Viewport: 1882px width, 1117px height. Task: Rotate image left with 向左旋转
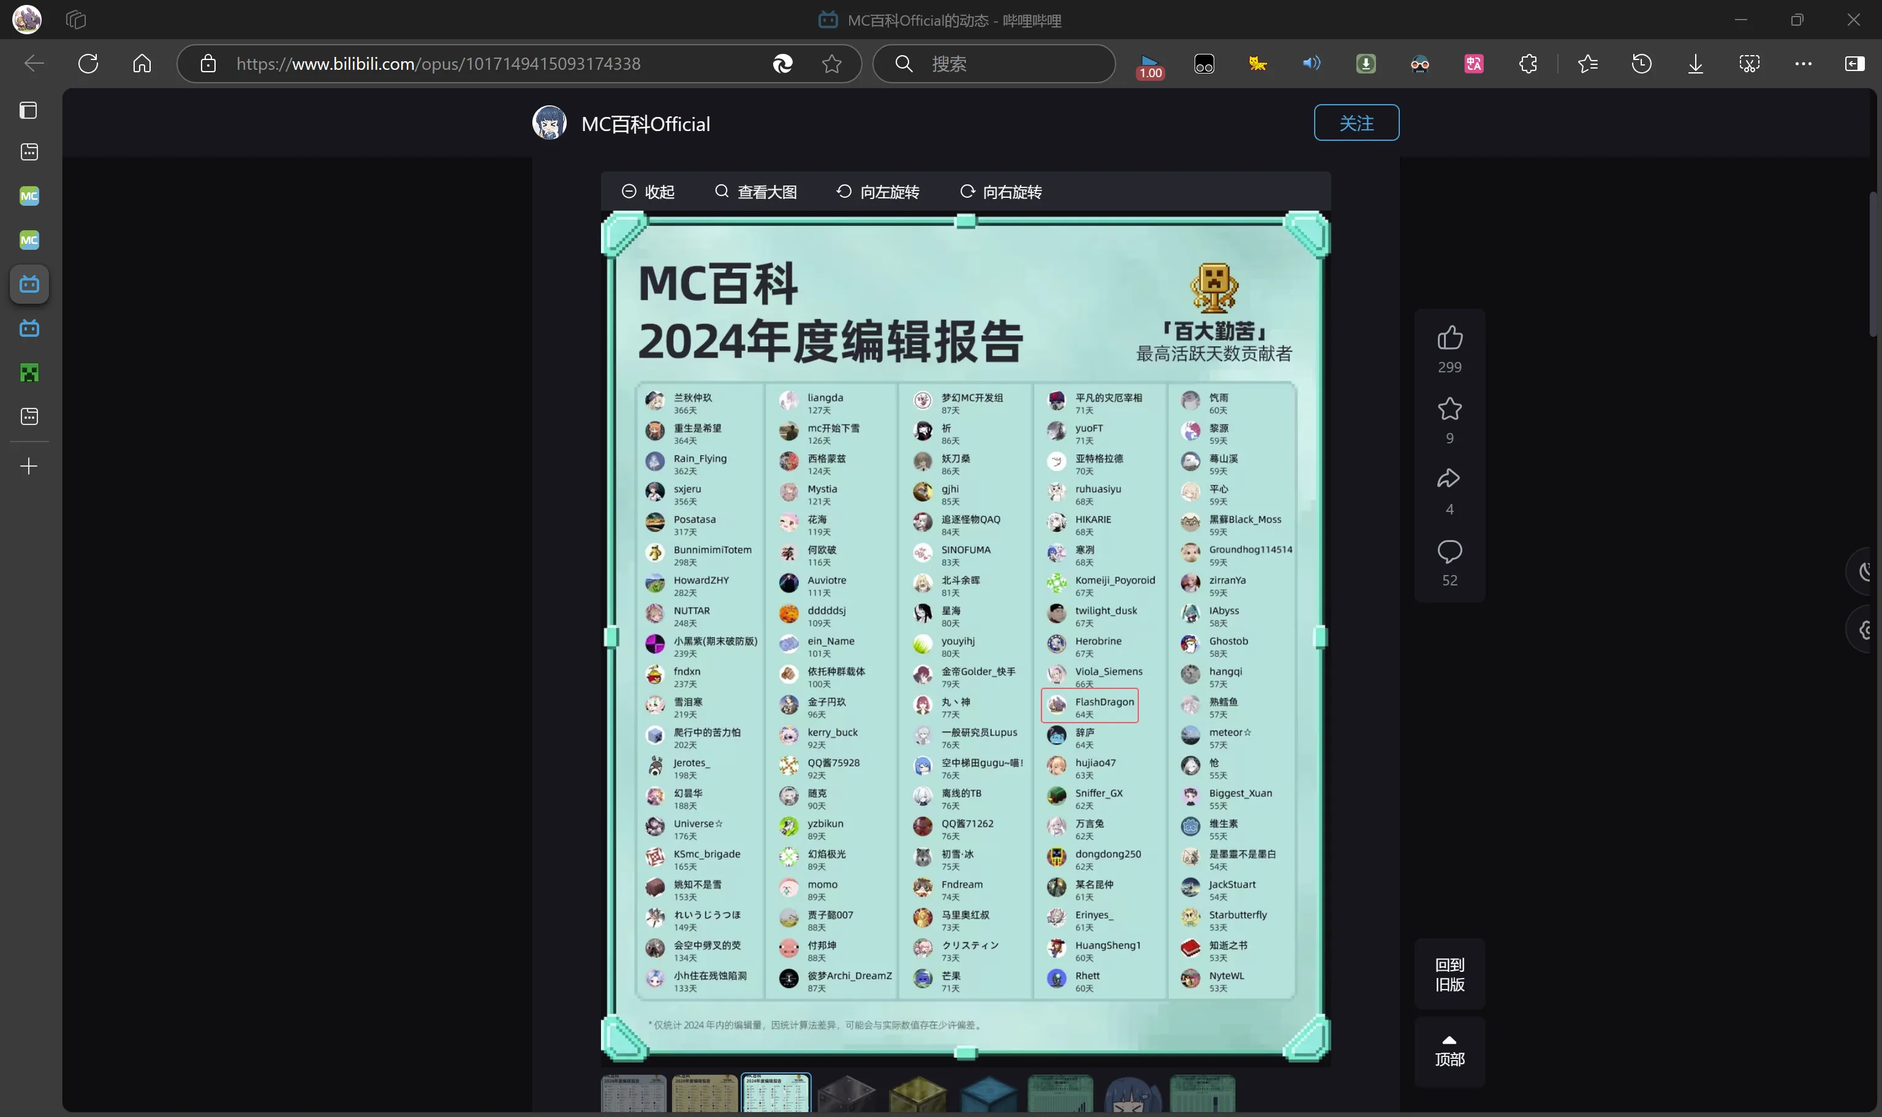(878, 192)
